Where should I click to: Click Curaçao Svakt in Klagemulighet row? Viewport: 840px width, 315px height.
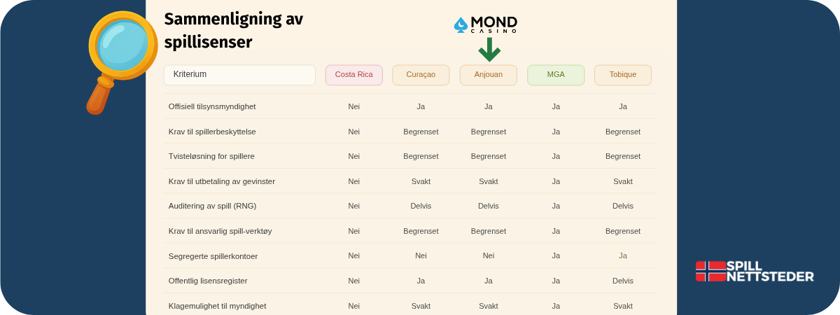point(421,306)
